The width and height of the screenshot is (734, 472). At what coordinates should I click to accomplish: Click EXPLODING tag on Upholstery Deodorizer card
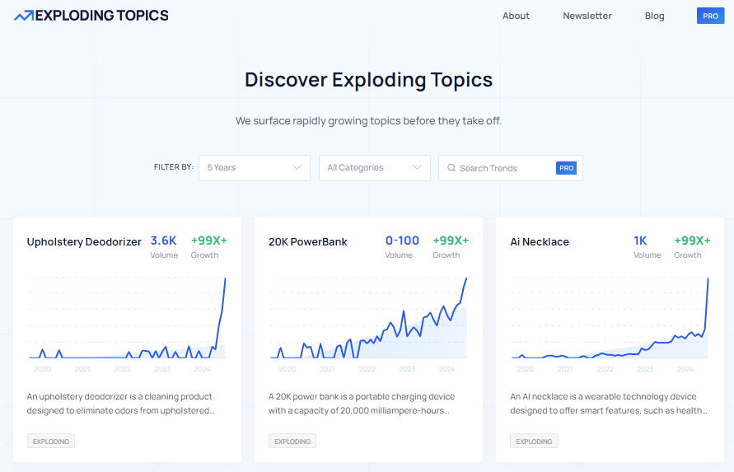tap(51, 441)
